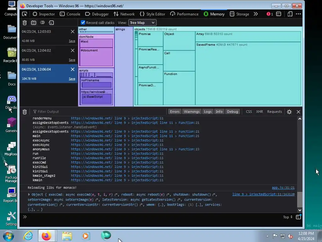Show more tools via double chevron
This screenshot has width=322, height=242.
pyautogui.click(x=256, y=14)
